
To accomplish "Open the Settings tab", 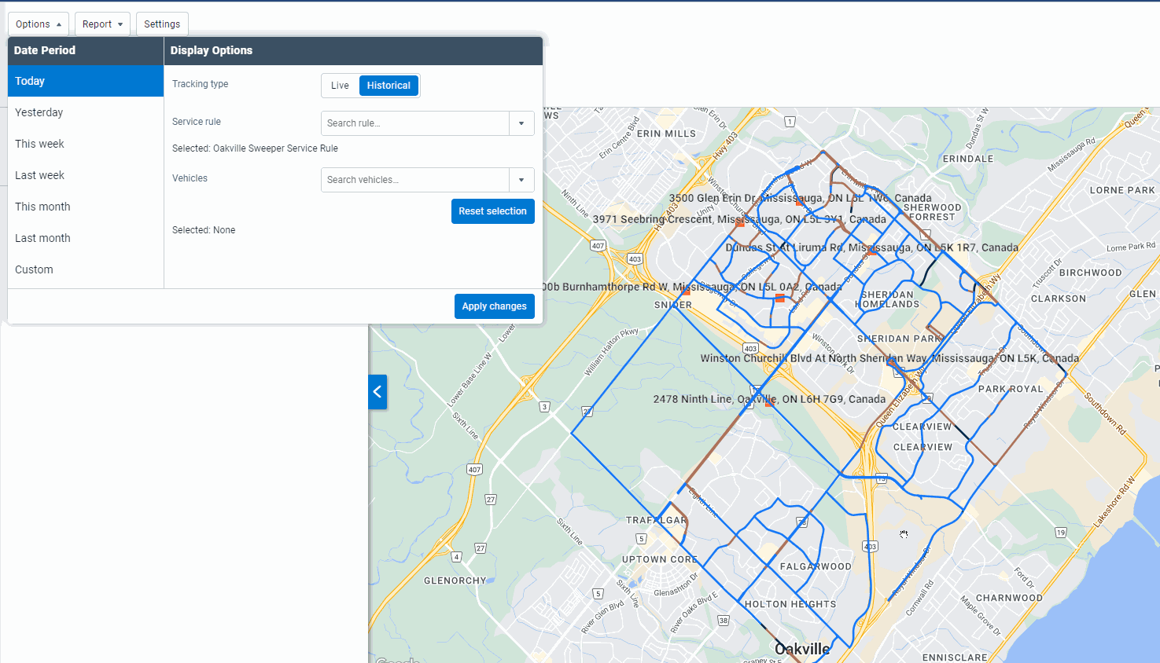I will (x=162, y=24).
